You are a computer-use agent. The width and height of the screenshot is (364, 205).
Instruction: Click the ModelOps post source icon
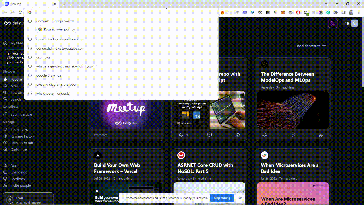click(265, 64)
